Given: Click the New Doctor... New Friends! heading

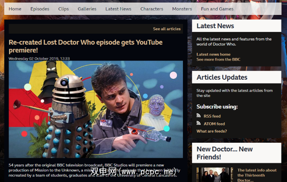Looking at the screenshot, I should coord(224,153).
